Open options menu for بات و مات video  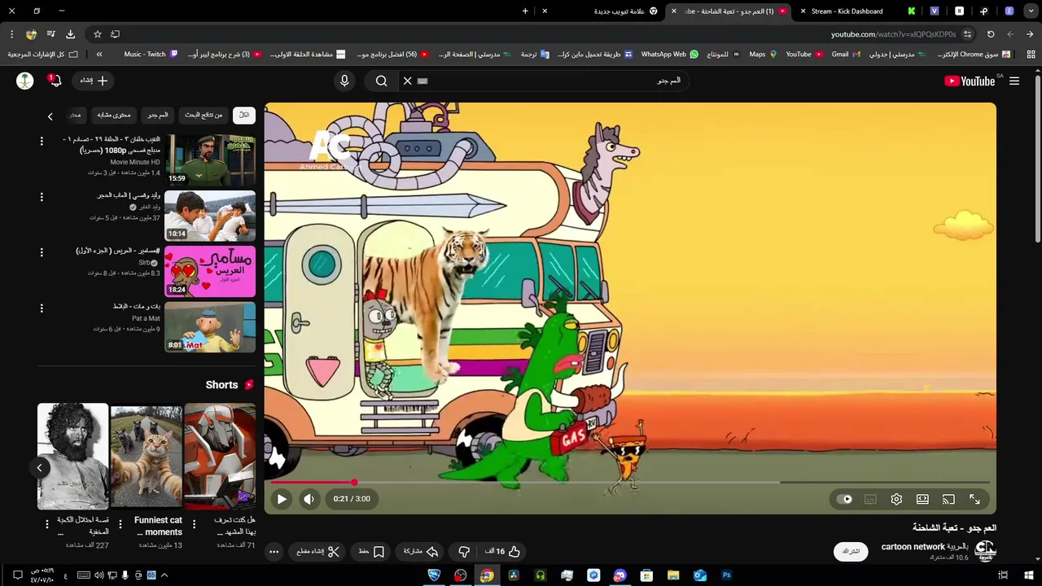click(42, 308)
